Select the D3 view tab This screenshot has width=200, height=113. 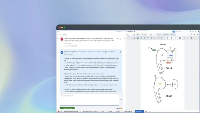117,111
